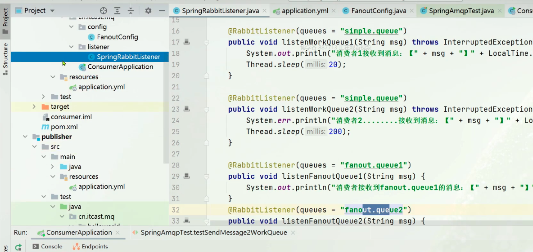The image size is (533, 252).
Task: Collapse the publisher src folder
Action: click(x=34, y=146)
